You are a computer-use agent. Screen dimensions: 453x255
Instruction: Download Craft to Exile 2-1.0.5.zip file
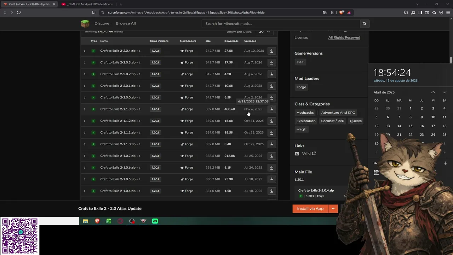pos(271,179)
